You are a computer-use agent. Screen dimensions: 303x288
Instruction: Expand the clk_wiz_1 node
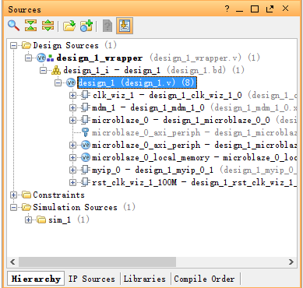(73, 95)
